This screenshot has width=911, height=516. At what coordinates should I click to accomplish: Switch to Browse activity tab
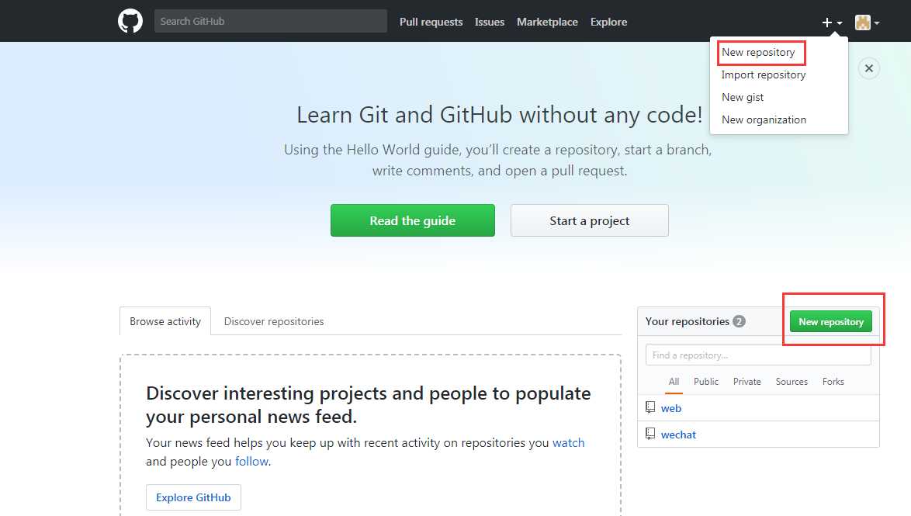point(165,321)
